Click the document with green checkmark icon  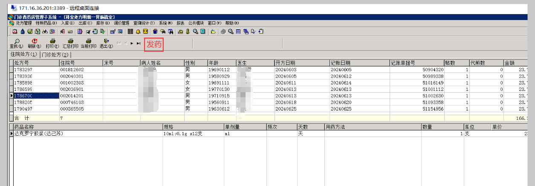[102, 32]
